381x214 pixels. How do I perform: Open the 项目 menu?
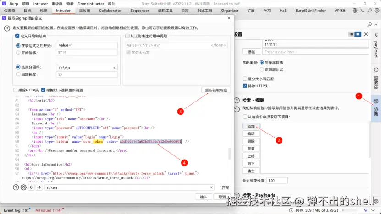point(26,4)
